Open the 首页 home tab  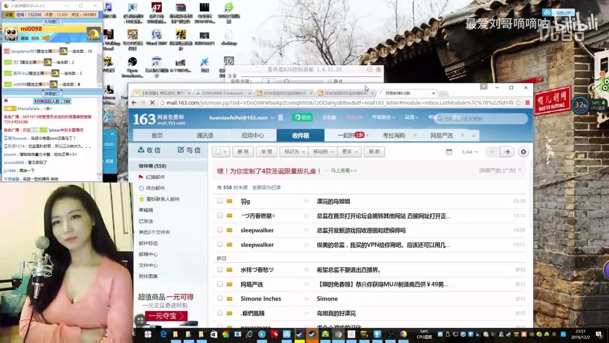tap(157, 135)
